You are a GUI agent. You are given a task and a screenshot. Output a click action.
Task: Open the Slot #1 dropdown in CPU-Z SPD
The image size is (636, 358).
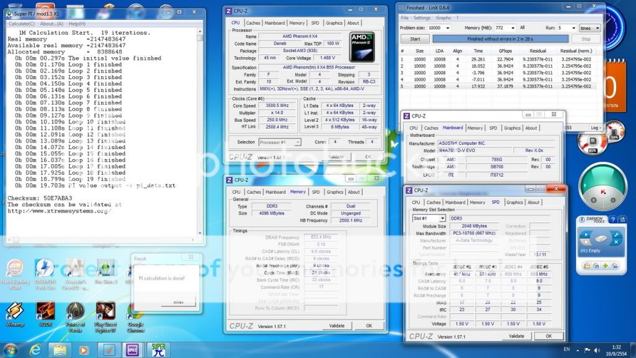point(442,218)
